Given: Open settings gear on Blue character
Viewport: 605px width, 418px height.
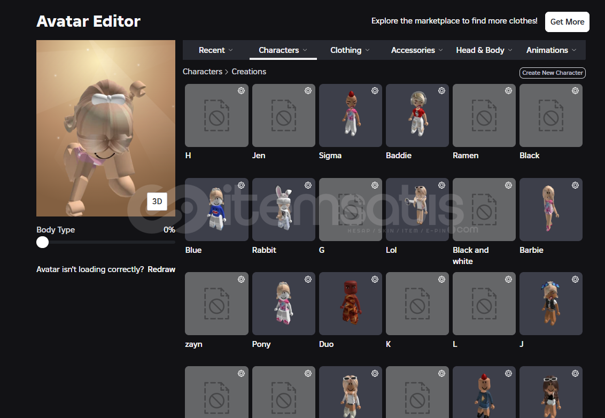Looking at the screenshot, I should (x=241, y=185).
